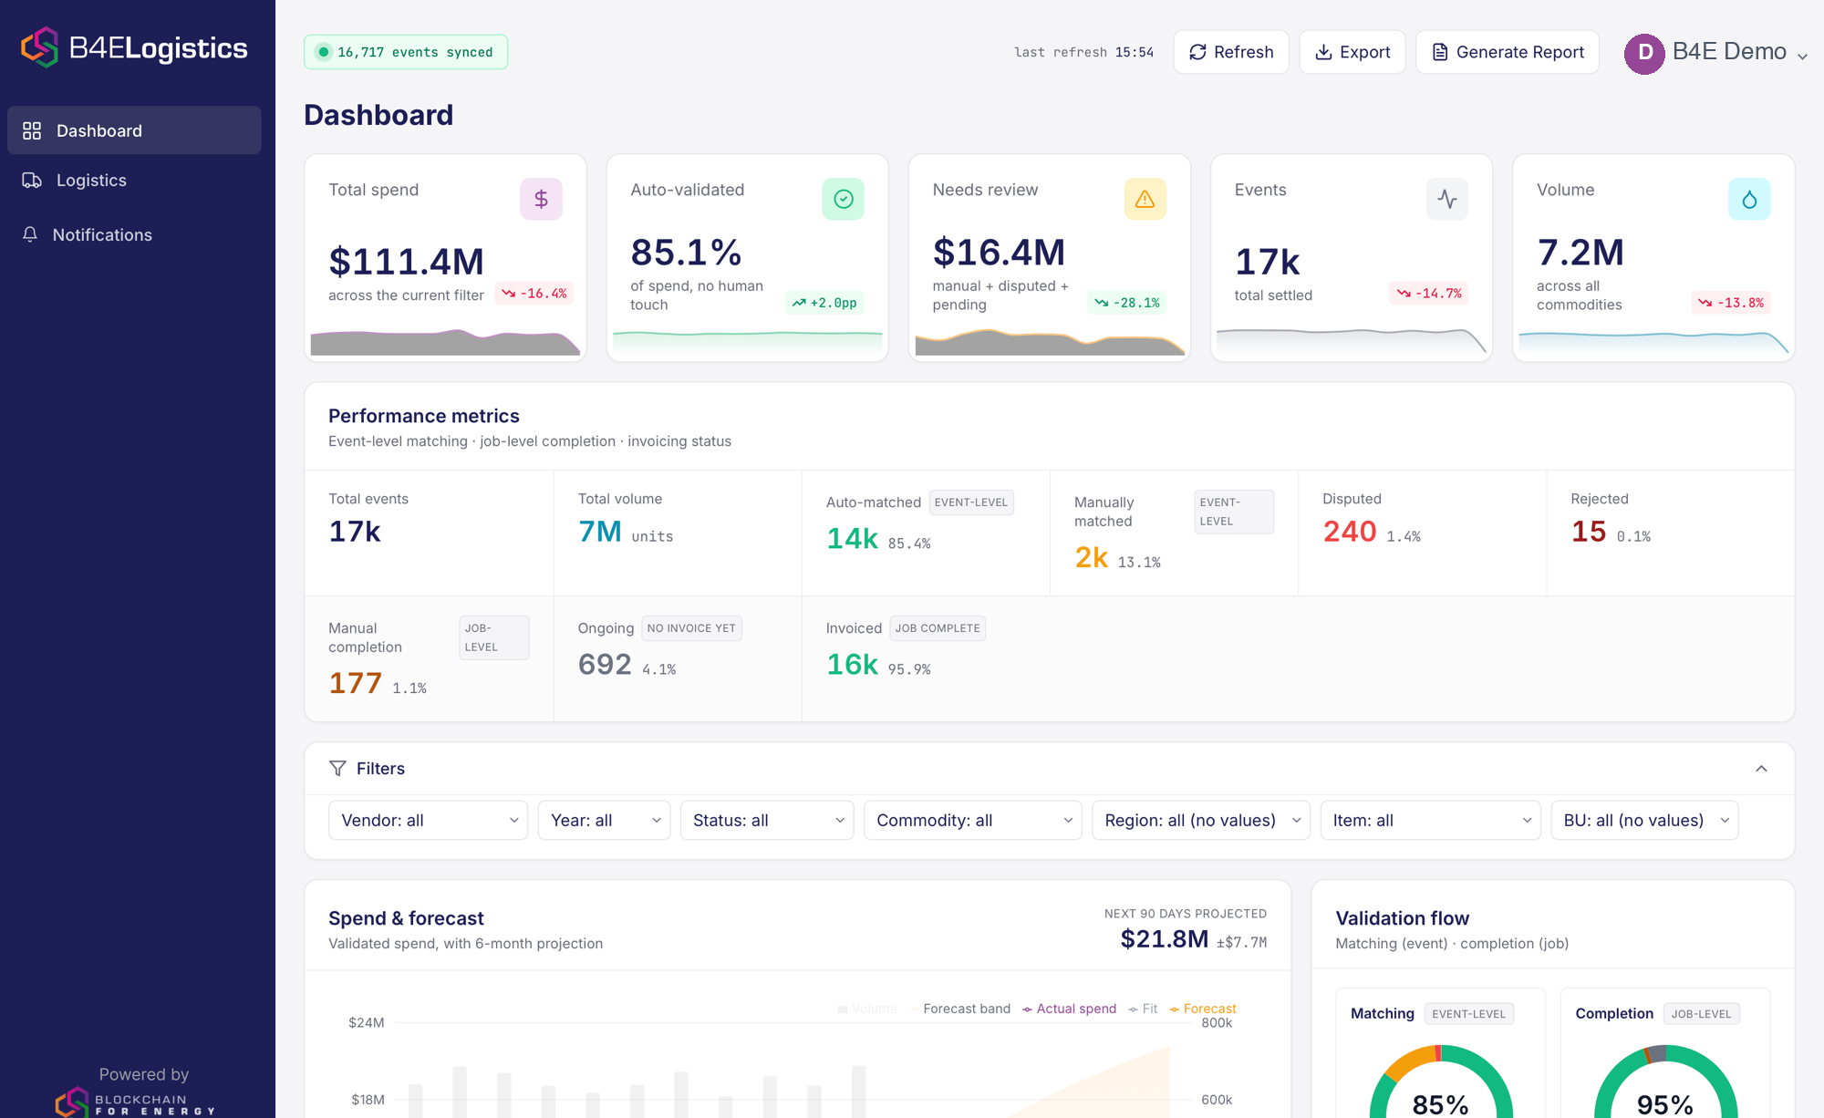The height and width of the screenshot is (1118, 1824).
Task: Click the purple D user avatar
Action: (1644, 53)
